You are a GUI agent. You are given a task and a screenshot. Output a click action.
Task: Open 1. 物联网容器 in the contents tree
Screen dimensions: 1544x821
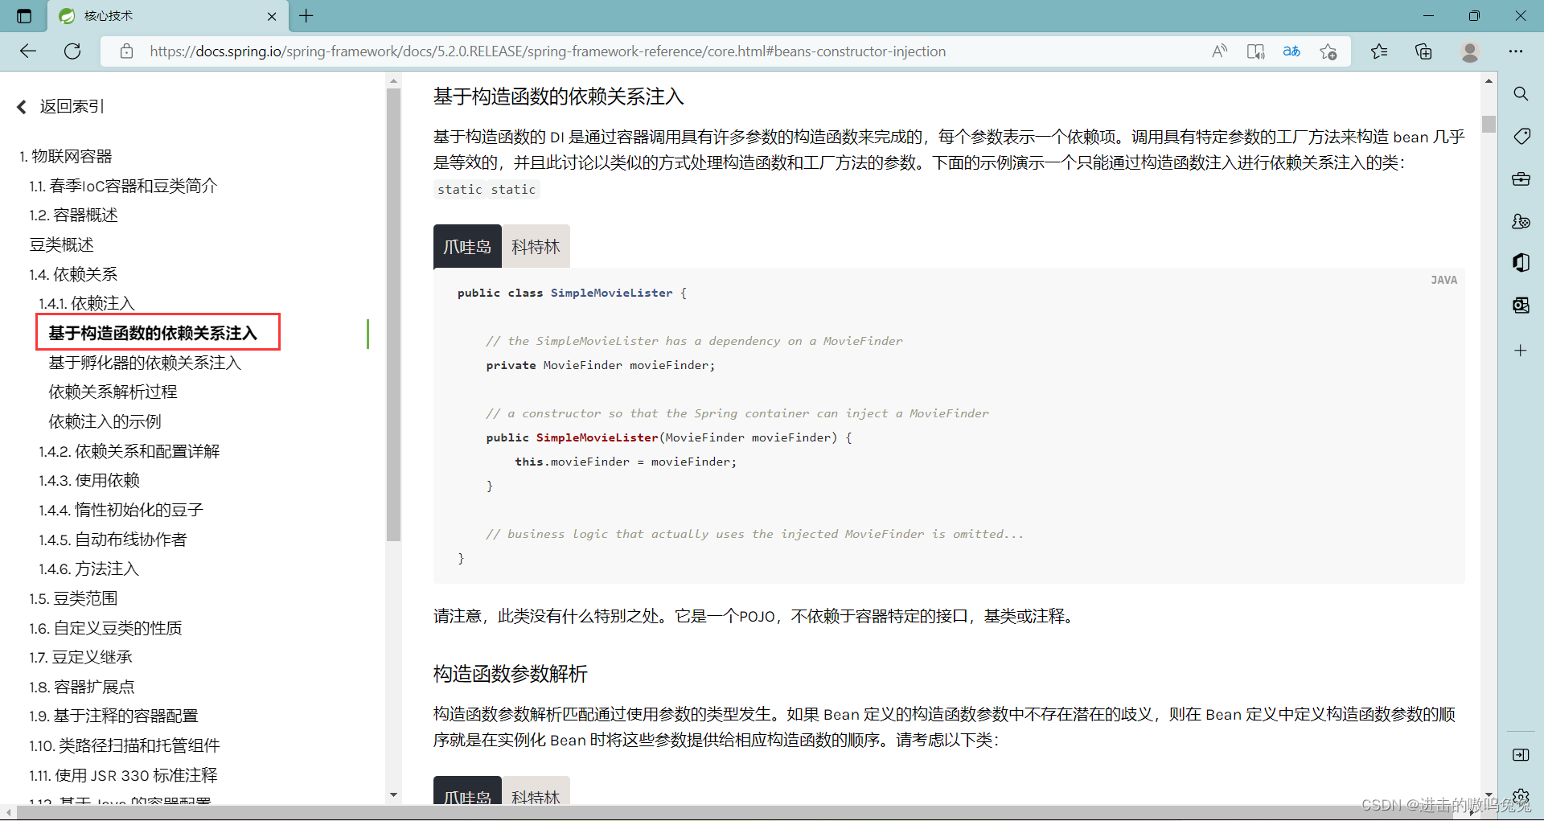coord(66,156)
